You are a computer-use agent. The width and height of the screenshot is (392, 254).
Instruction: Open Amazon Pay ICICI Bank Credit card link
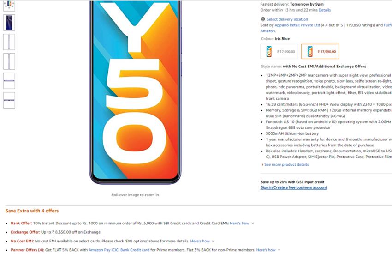(x=120, y=250)
